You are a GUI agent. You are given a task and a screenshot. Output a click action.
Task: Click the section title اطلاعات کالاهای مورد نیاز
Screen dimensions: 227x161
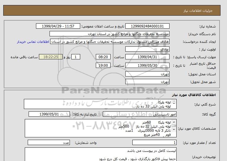click(x=194, y=95)
